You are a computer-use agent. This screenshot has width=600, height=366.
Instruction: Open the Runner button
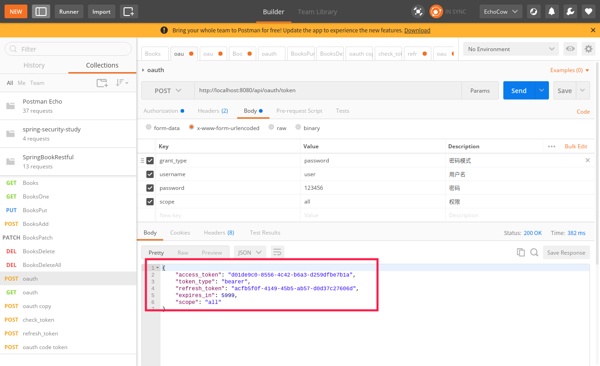point(69,11)
